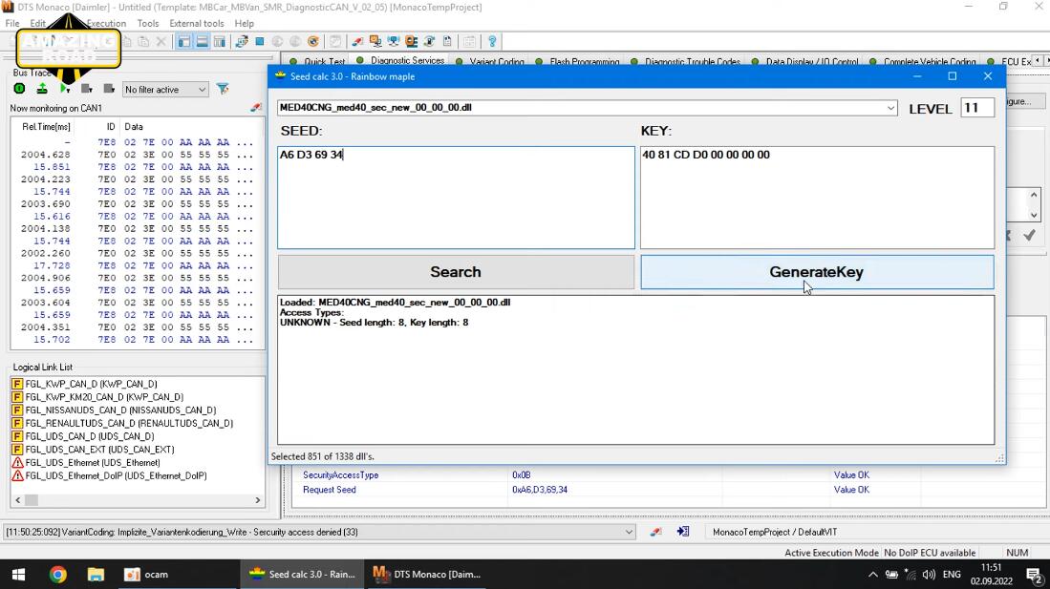Switch to the Flash Programming tab
The height and width of the screenshot is (589, 1050).
click(x=584, y=62)
